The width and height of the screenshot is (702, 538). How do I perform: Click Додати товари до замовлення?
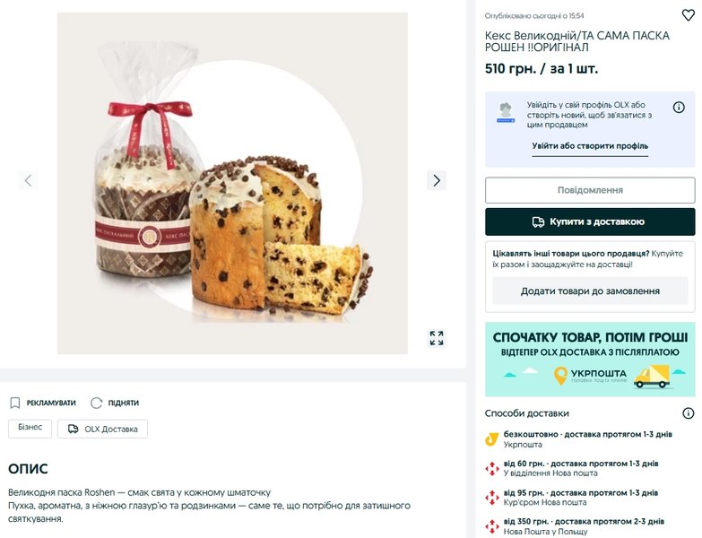click(590, 291)
